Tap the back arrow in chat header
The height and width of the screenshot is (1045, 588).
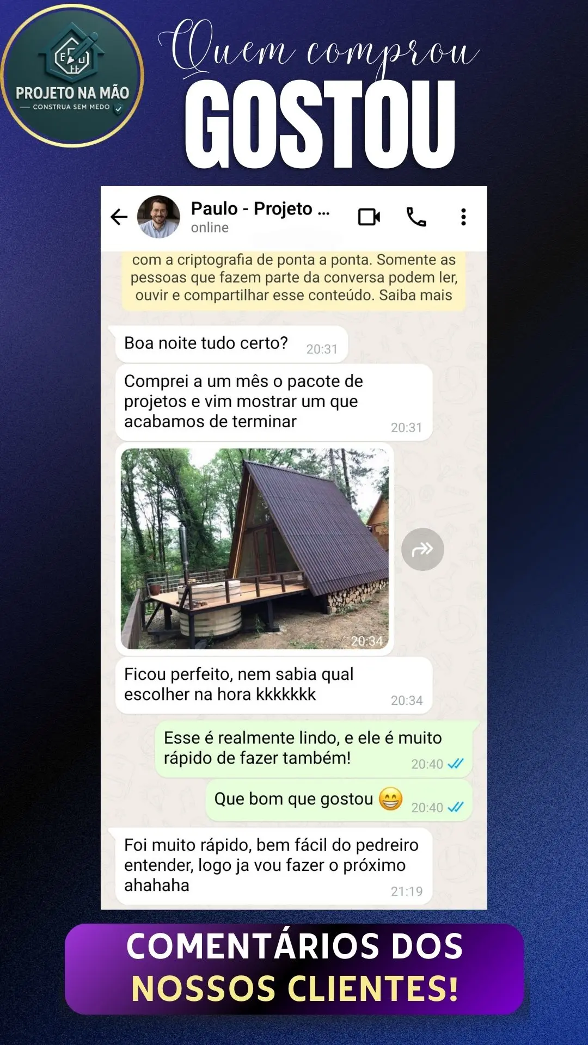[x=119, y=217]
